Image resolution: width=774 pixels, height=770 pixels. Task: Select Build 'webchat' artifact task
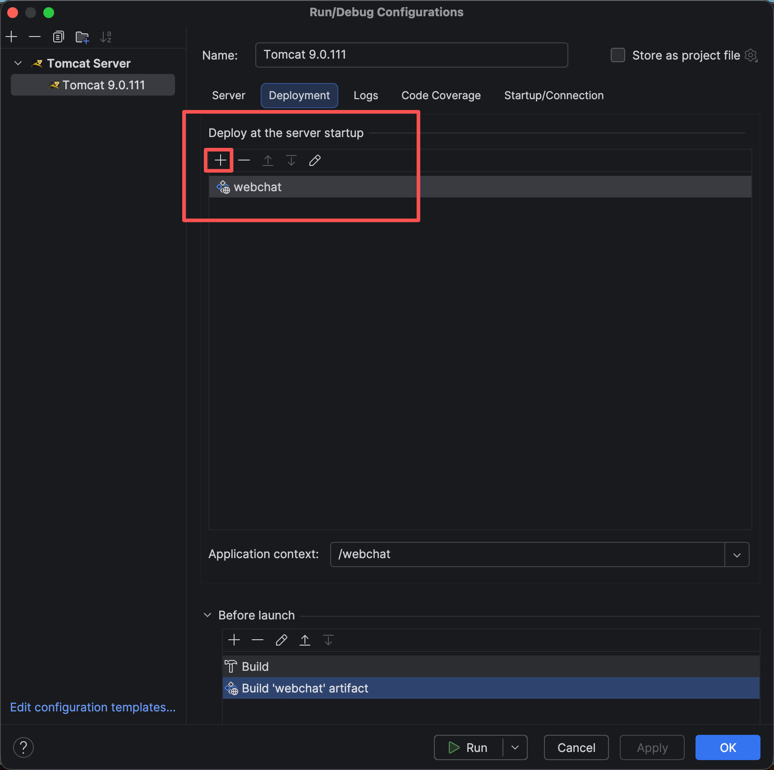coord(491,688)
